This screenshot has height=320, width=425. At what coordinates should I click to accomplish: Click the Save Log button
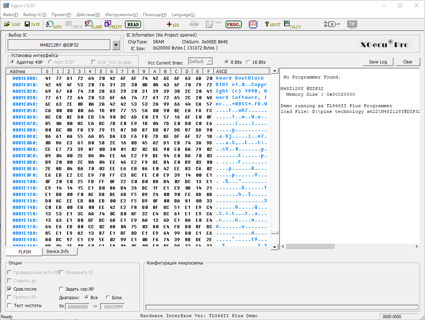[x=378, y=62]
